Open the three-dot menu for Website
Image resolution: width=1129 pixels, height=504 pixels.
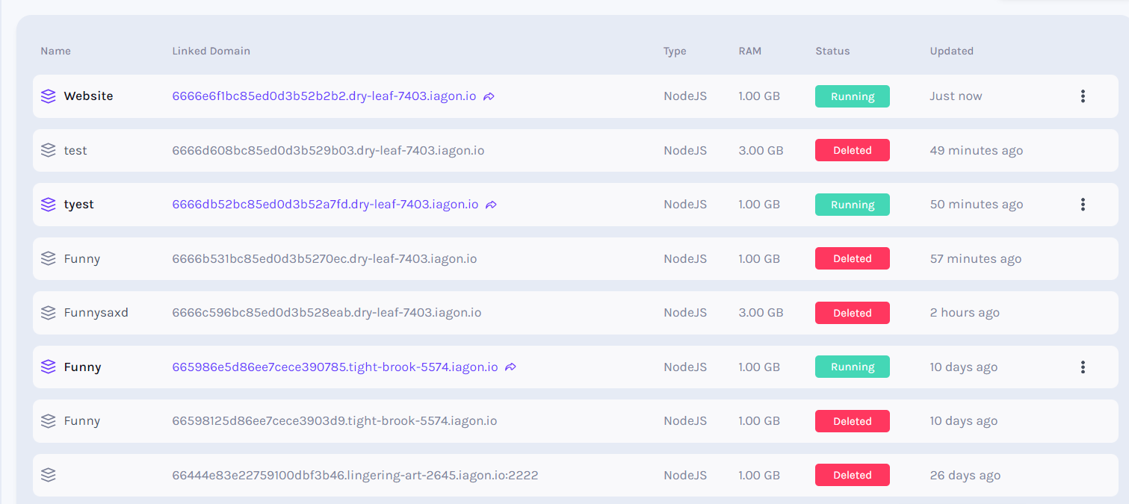click(1083, 96)
